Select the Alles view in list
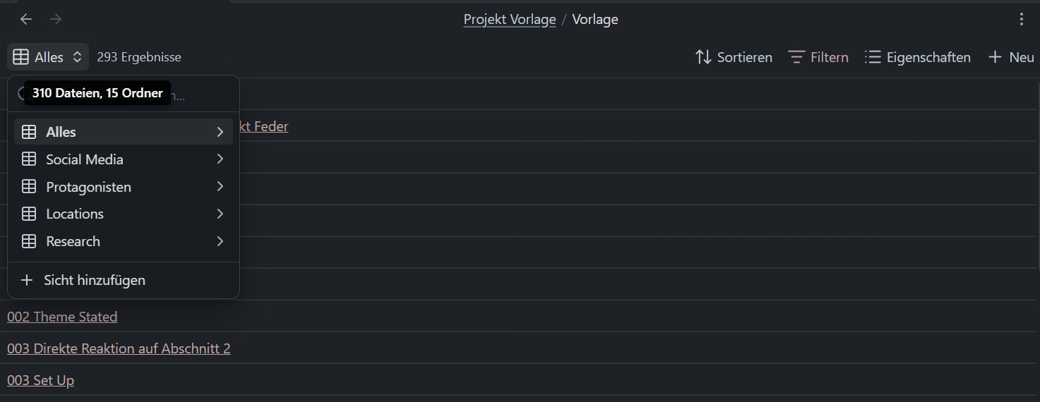Viewport: 1040px width, 402px height. pos(61,132)
